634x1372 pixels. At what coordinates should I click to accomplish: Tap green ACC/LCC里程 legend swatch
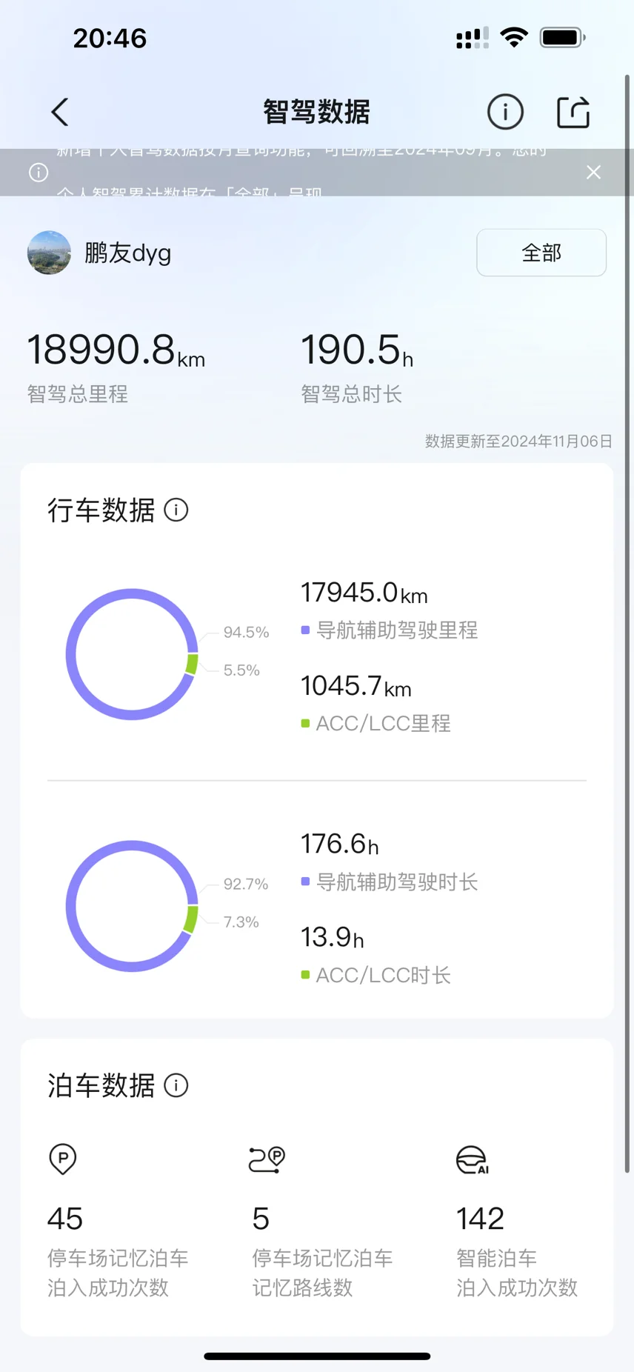pyautogui.click(x=305, y=723)
